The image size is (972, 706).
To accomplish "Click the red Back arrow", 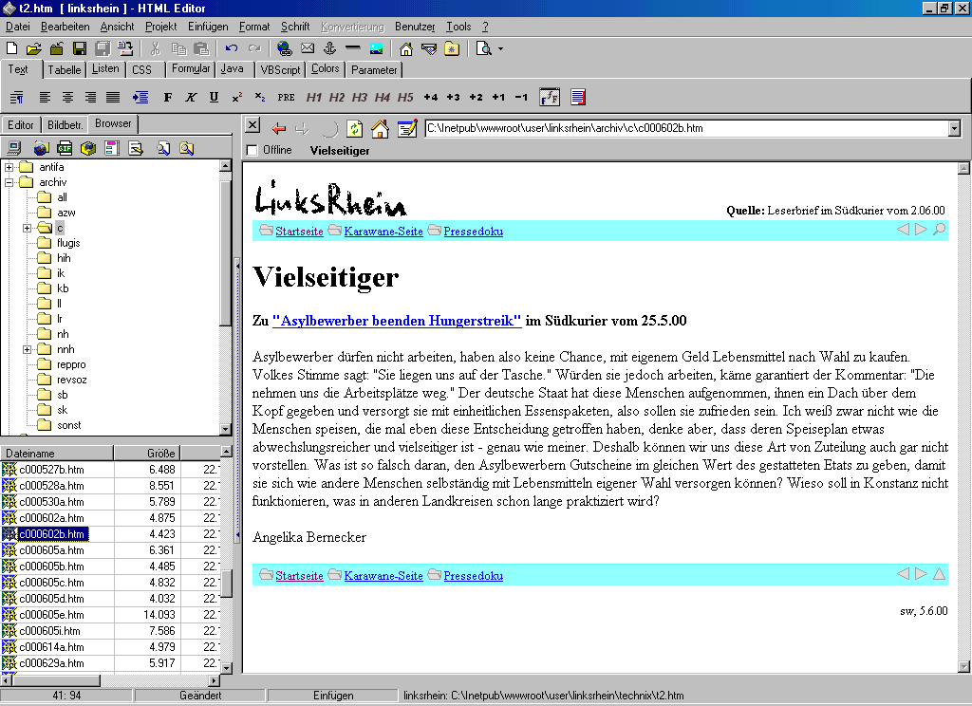I will click(x=278, y=128).
